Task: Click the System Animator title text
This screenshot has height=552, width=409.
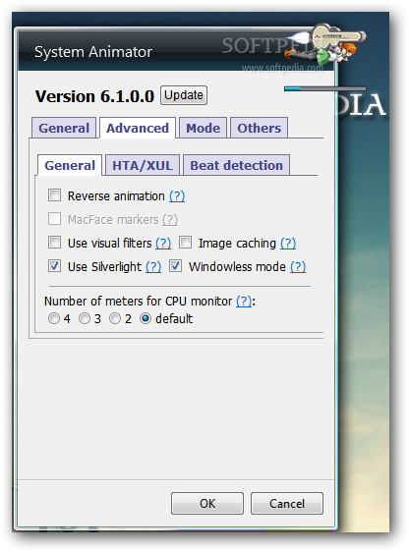Action: [93, 52]
